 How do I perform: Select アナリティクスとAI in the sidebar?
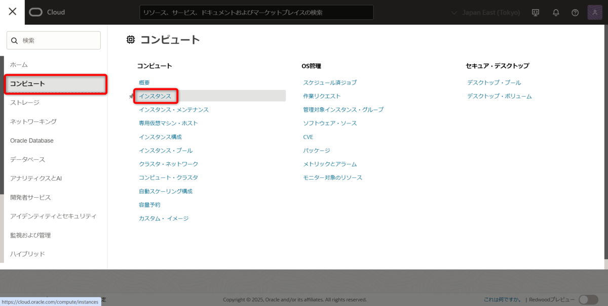click(x=36, y=179)
